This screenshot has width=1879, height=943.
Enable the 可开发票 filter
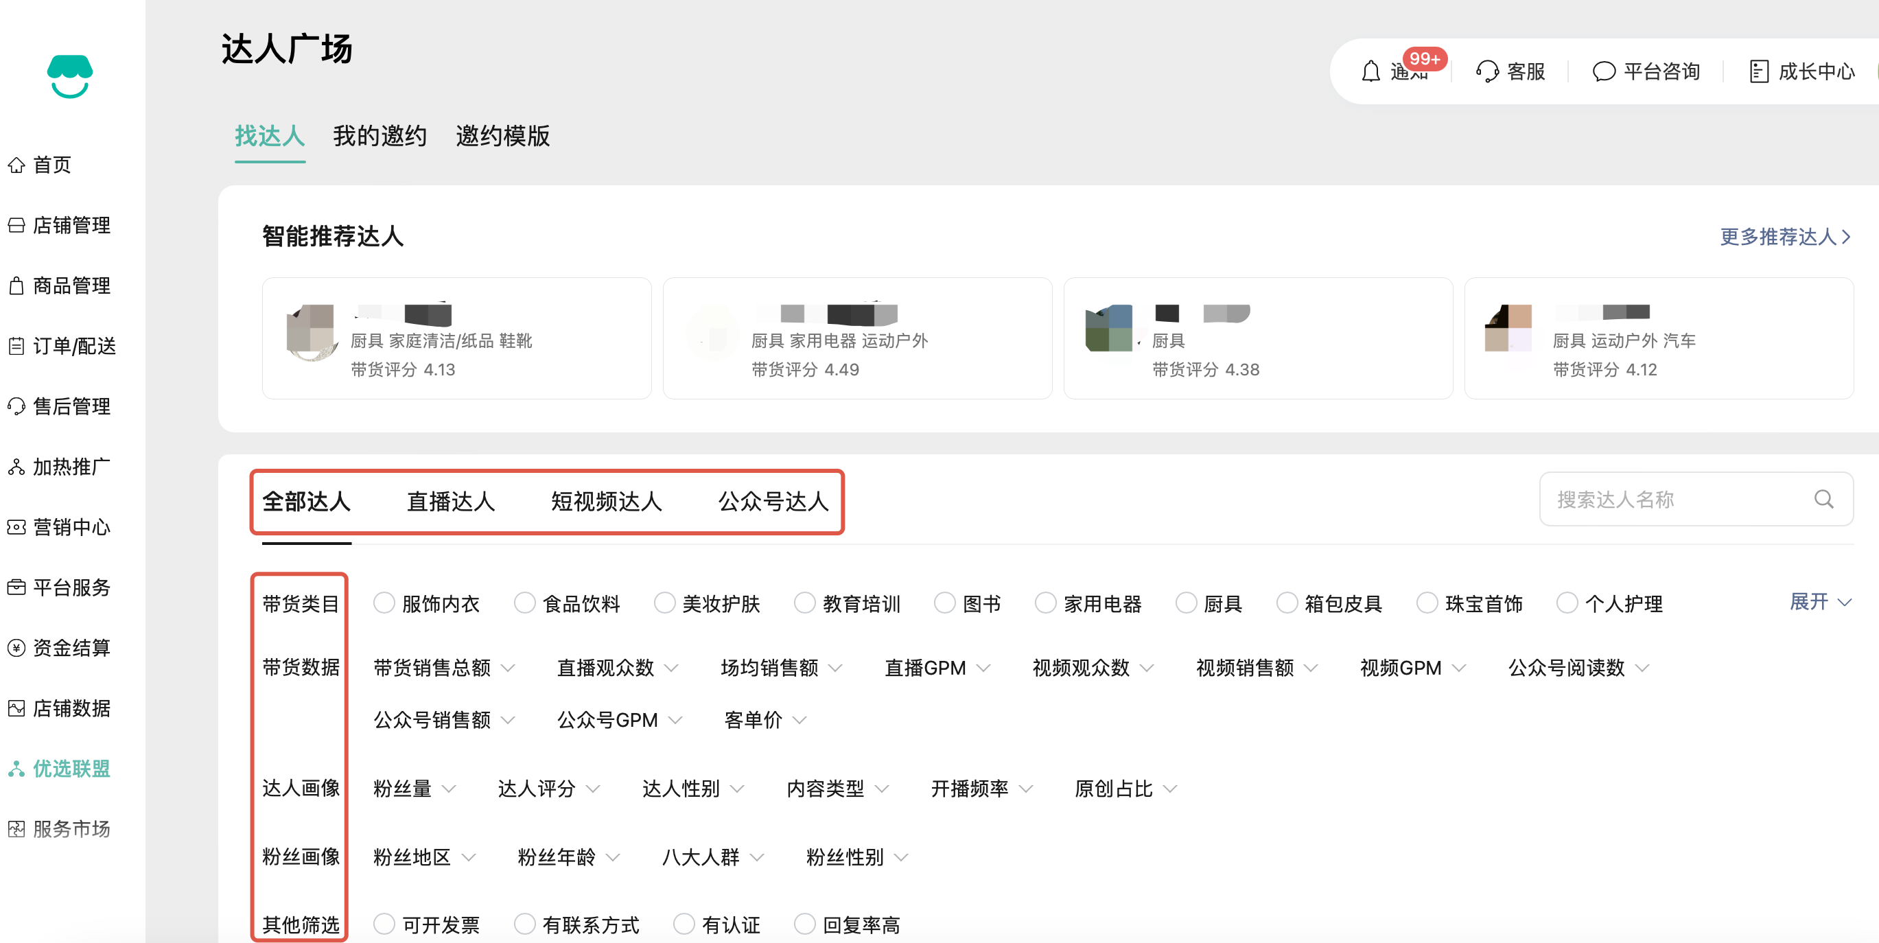pos(384,924)
